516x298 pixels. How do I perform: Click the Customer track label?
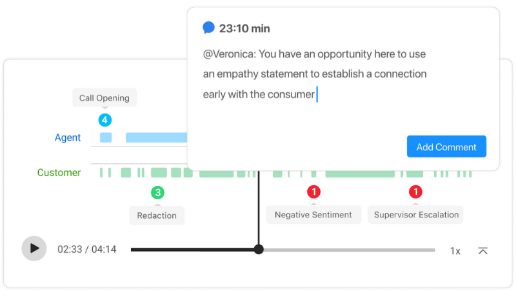[x=59, y=172]
